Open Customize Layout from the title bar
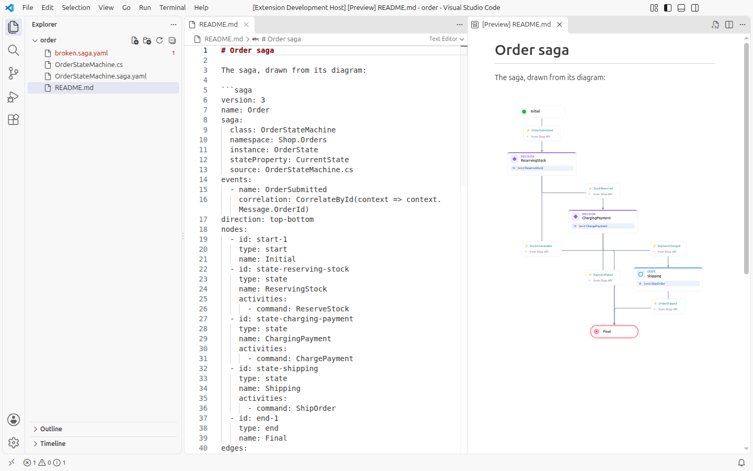The height and width of the screenshot is (471, 753). click(654, 8)
